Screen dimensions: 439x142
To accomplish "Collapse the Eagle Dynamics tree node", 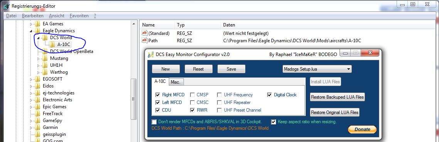I will [31, 31].
